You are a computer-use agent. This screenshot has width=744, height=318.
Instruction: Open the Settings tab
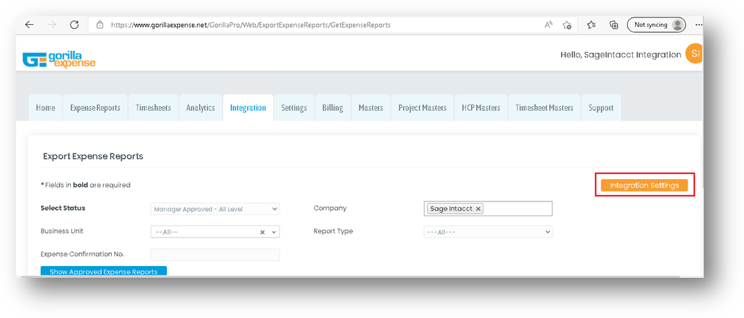point(294,107)
